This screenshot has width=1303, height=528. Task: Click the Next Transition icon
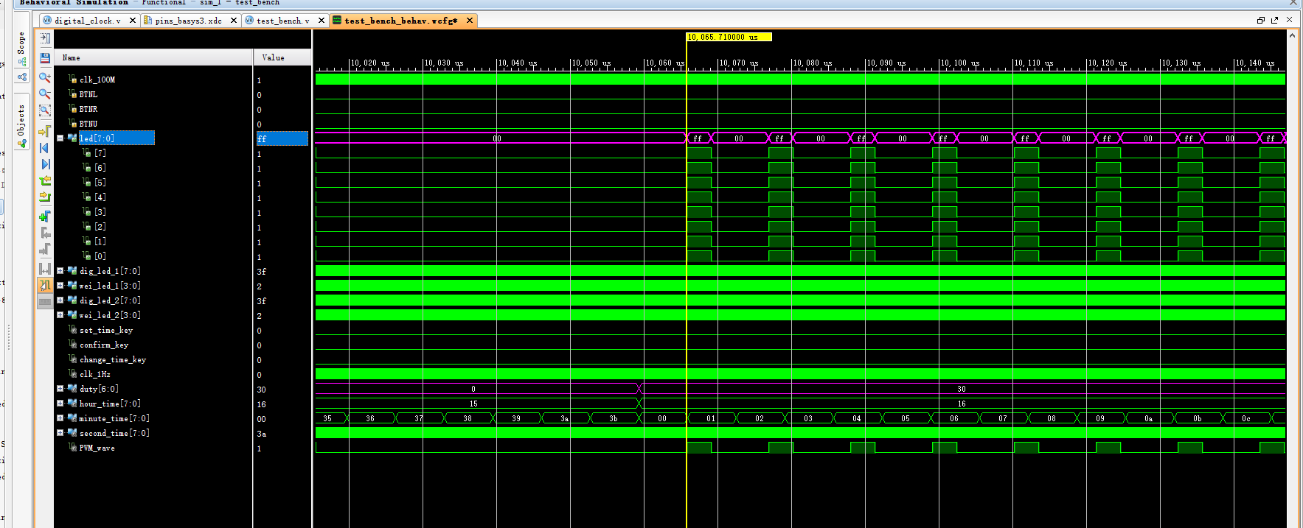click(45, 197)
